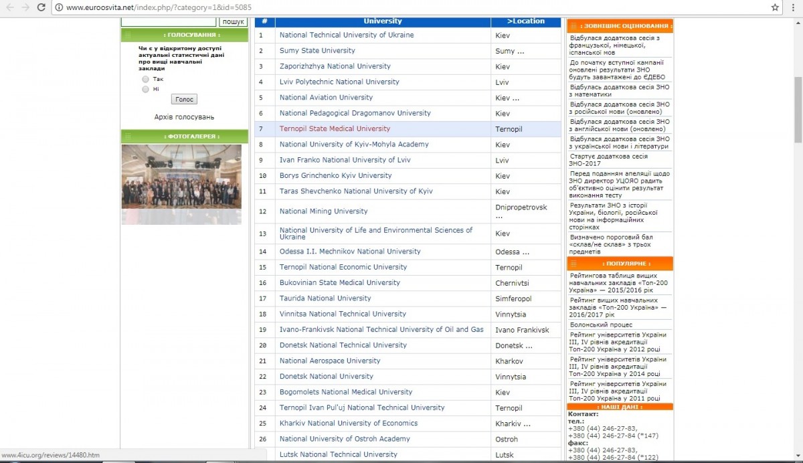The width and height of the screenshot is (803, 463).
Task: Sort the table by the University column header
Action: point(383,21)
